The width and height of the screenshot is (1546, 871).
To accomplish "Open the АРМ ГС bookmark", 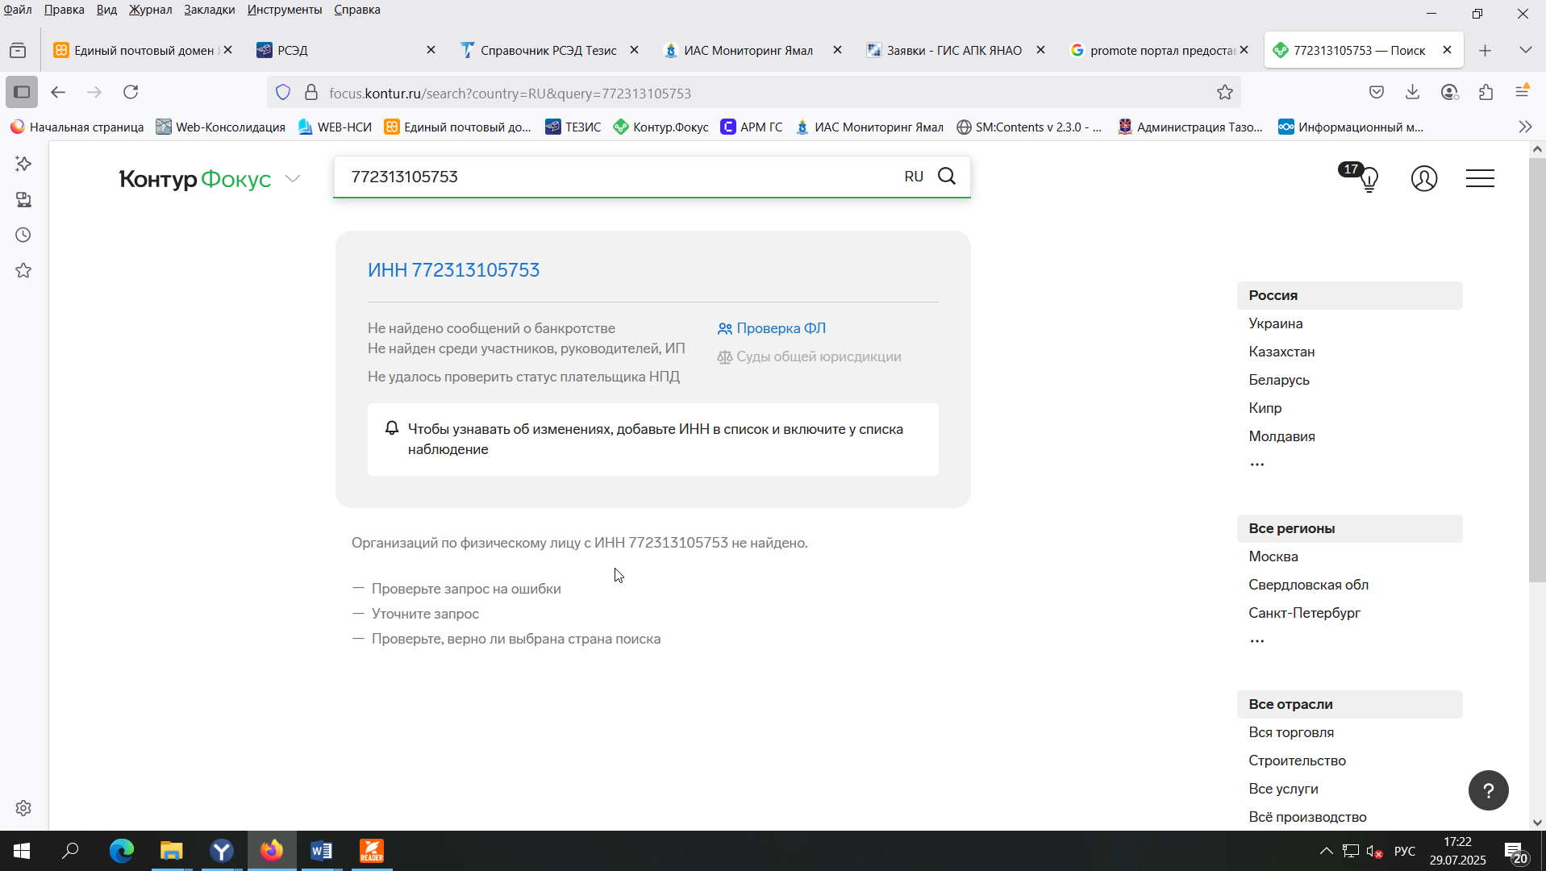I will (x=751, y=127).
